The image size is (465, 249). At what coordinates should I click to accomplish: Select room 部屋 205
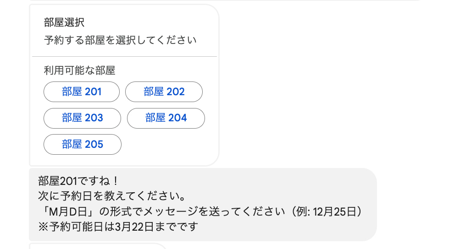pyautogui.click(x=82, y=145)
